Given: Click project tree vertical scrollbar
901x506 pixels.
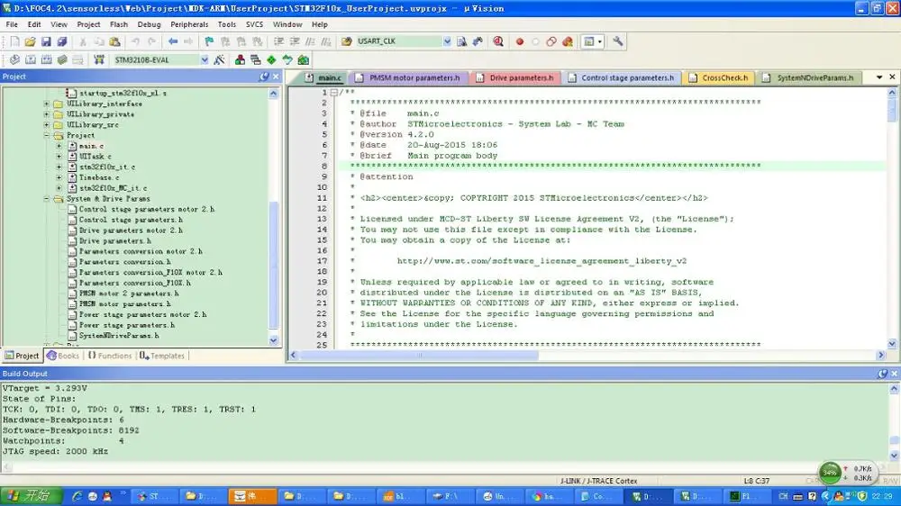Looking at the screenshot, I should (x=274, y=266).
